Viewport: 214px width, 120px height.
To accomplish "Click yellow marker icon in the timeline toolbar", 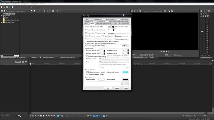I will [88, 116].
